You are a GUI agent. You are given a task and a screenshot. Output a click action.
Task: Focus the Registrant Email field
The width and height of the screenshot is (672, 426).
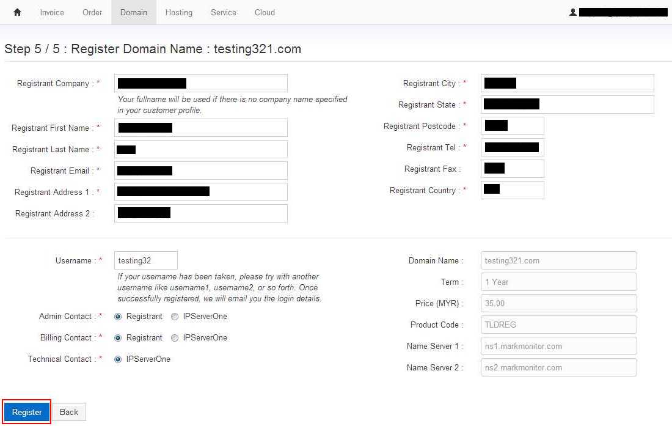point(201,171)
